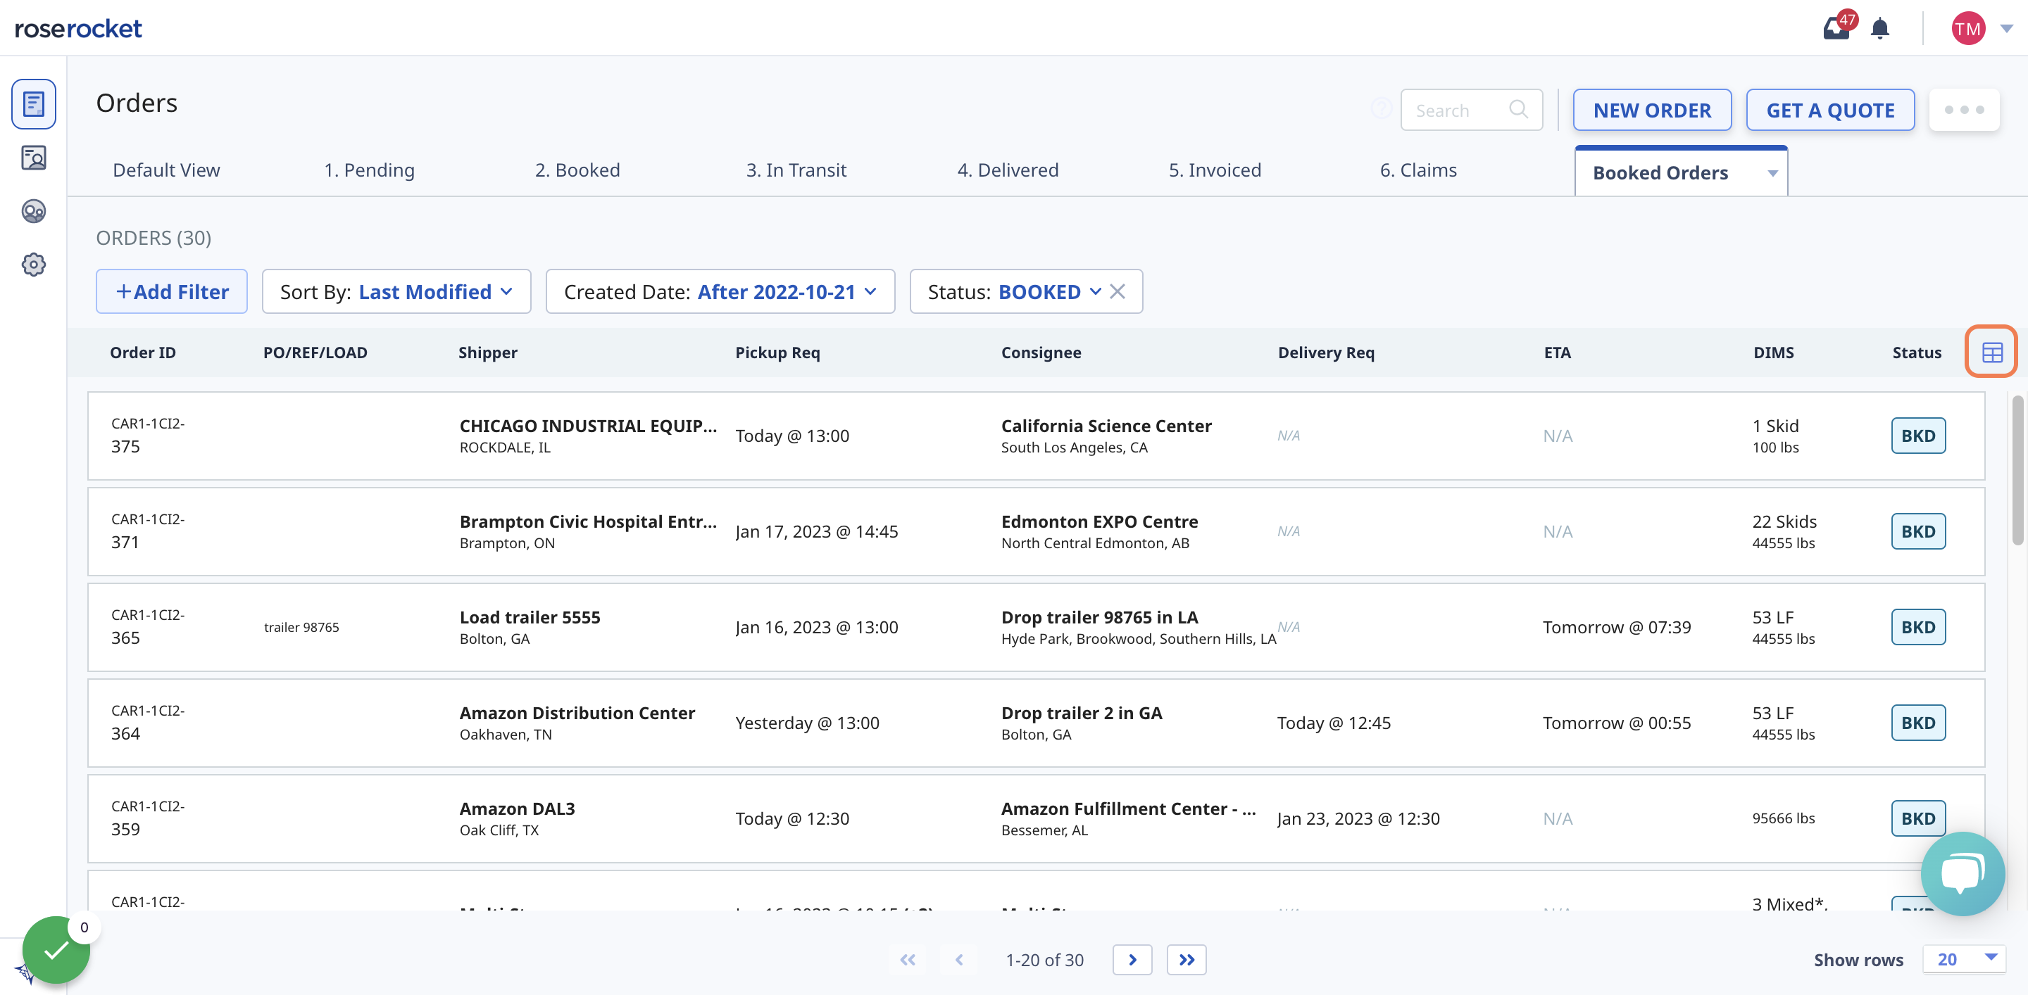Switch to the 4. Delivered tab
Screen dimensions: 2028x995
1007,171
